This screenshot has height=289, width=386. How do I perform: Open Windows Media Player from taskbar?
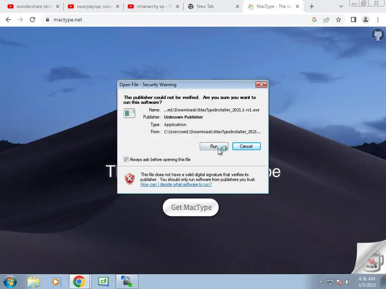tap(56, 281)
